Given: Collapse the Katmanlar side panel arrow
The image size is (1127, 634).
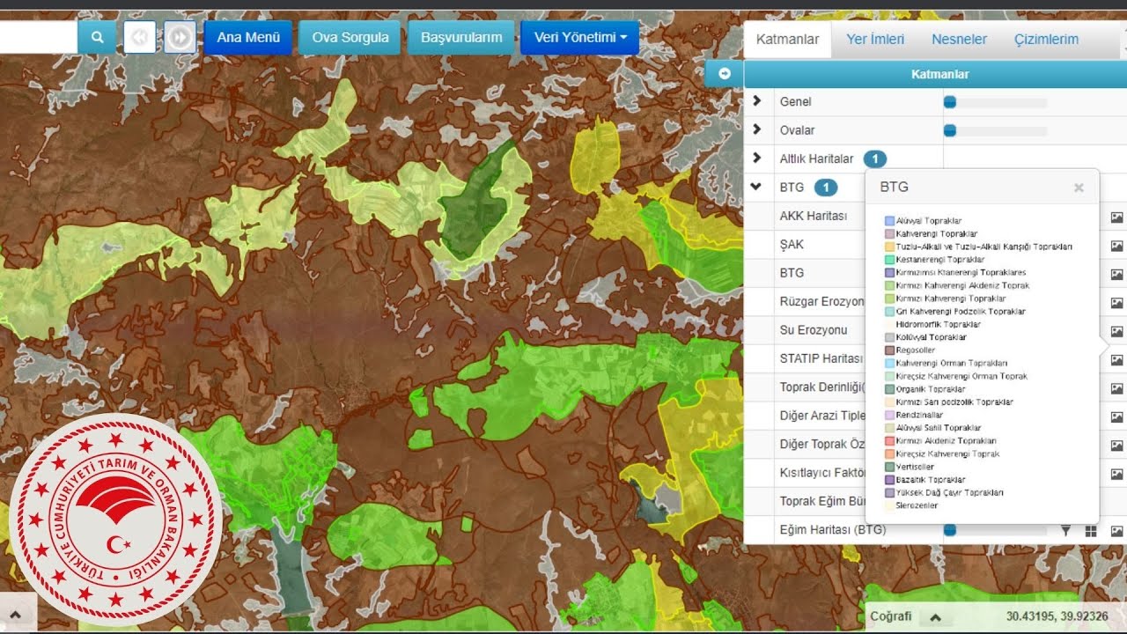Looking at the screenshot, I should 725,74.
